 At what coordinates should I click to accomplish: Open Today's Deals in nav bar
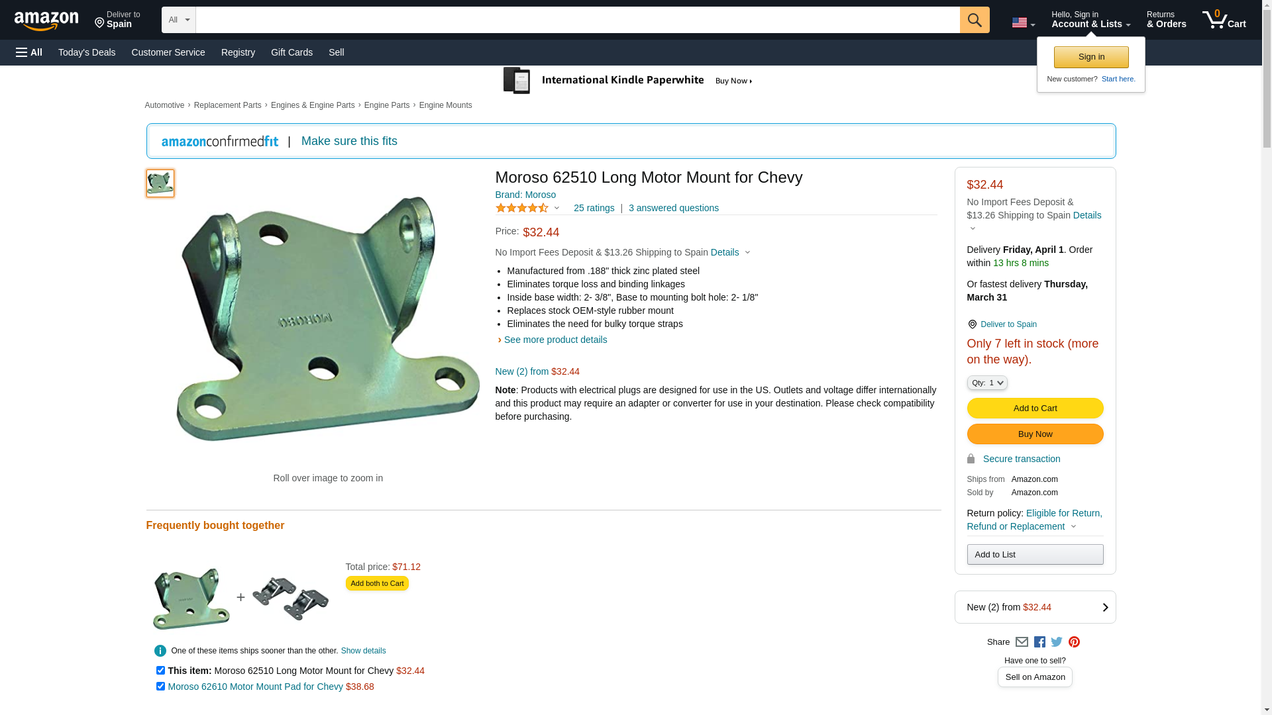click(87, 52)
